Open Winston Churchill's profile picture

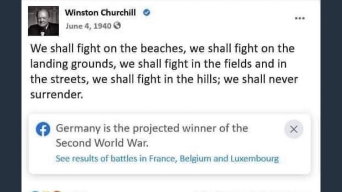tap(43, 21)
